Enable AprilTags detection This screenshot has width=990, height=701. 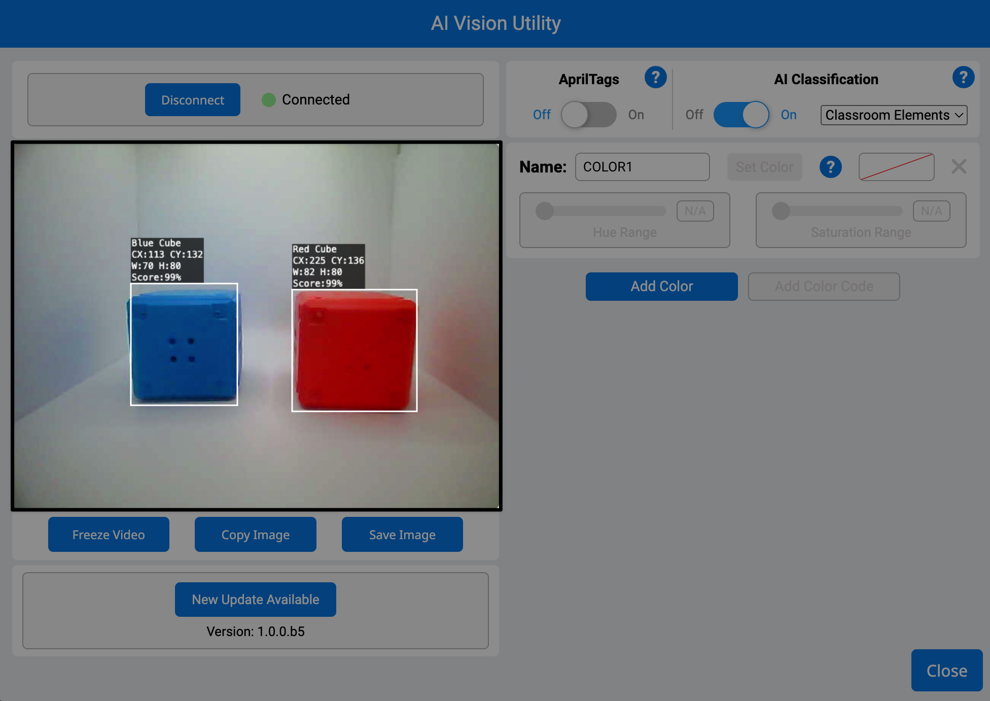click(588, 115)
